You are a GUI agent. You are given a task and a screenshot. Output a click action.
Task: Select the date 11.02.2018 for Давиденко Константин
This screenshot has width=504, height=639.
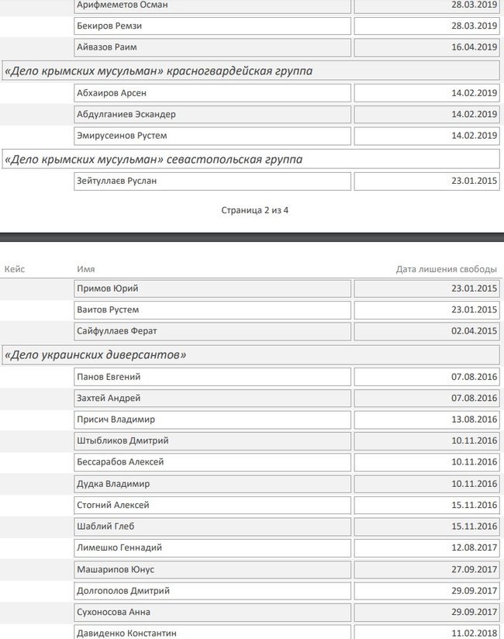pyautogui.click(x=426, y=633)
